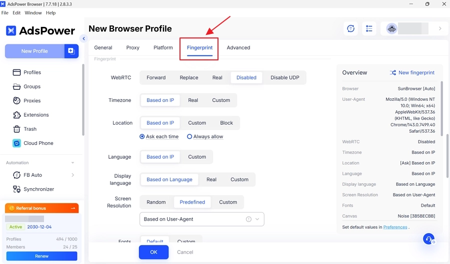The width and height of the screenshot is (450, 264).
Task: Set WebRTC to Disabled
Action: click(246, 77)
